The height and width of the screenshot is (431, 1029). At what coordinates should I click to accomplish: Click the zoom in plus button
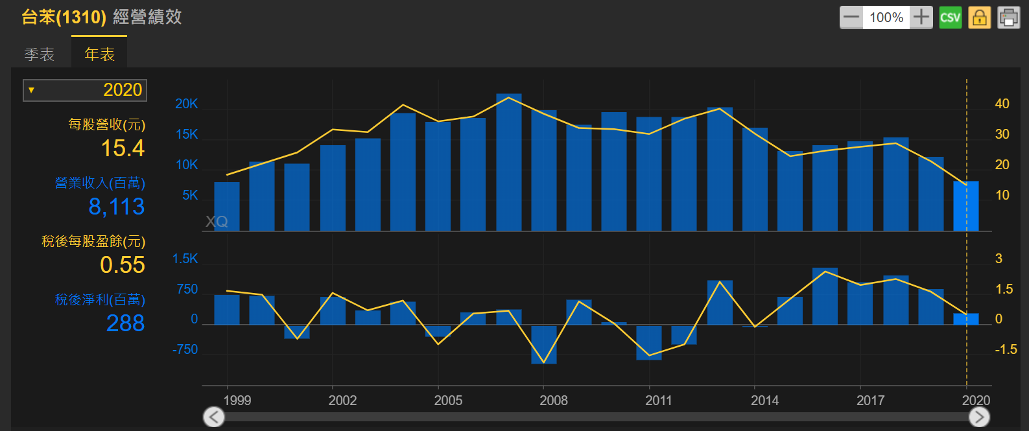(921, 17)
